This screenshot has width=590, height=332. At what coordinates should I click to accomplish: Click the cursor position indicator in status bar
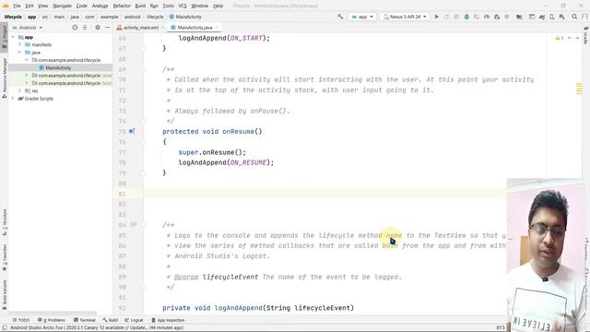pos(501,327)
